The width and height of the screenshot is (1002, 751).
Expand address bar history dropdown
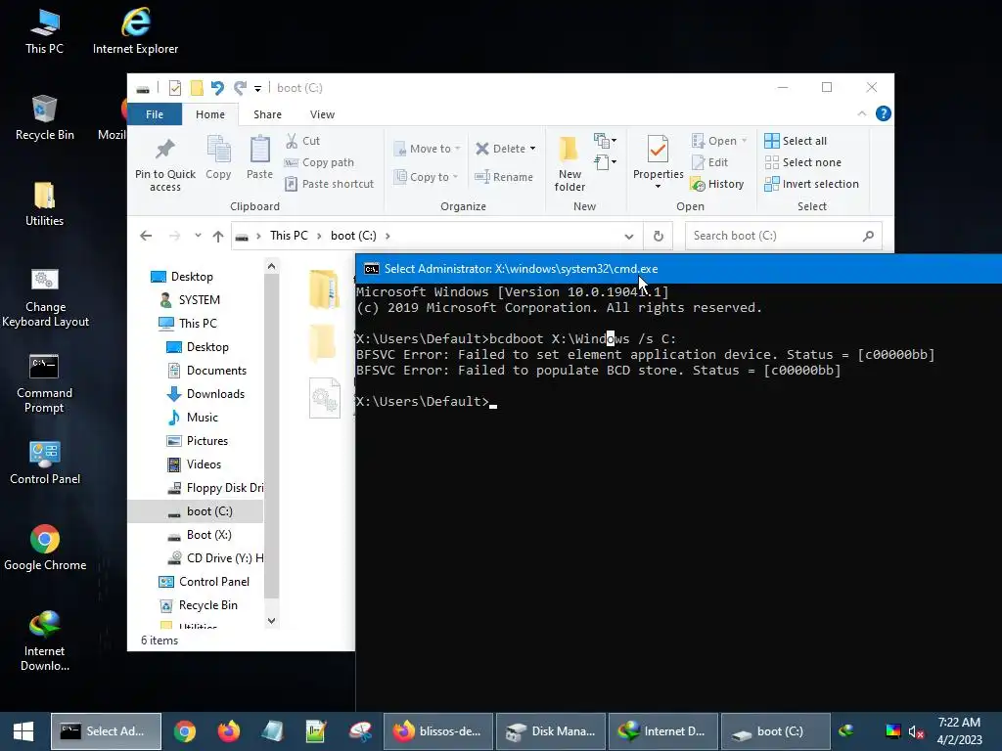tap(629, 237)
